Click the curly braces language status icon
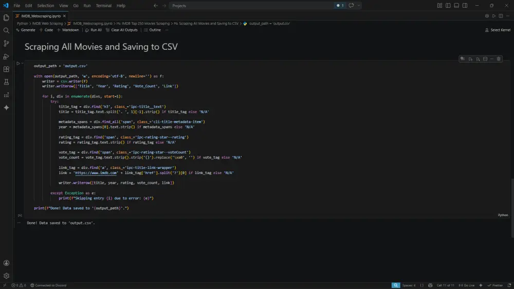The image size is (514, 289). 421,285
